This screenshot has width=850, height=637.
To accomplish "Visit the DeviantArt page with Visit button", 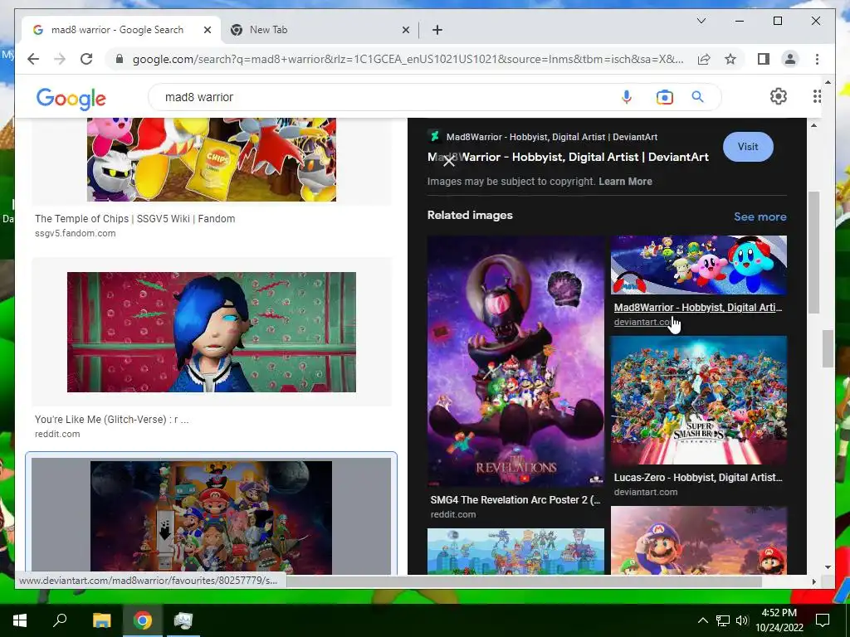I will pyautogui.click(x=748, y=147).
